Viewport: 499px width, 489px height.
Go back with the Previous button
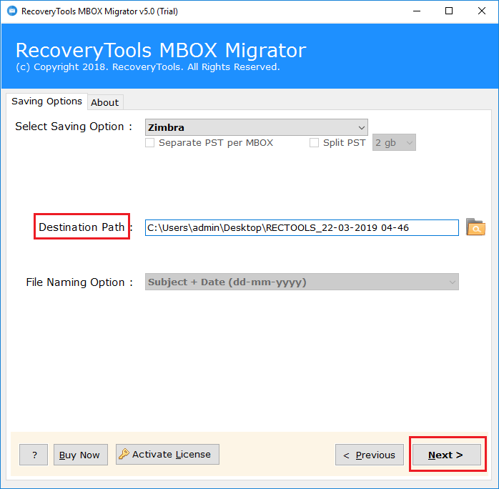click(370, 455)
